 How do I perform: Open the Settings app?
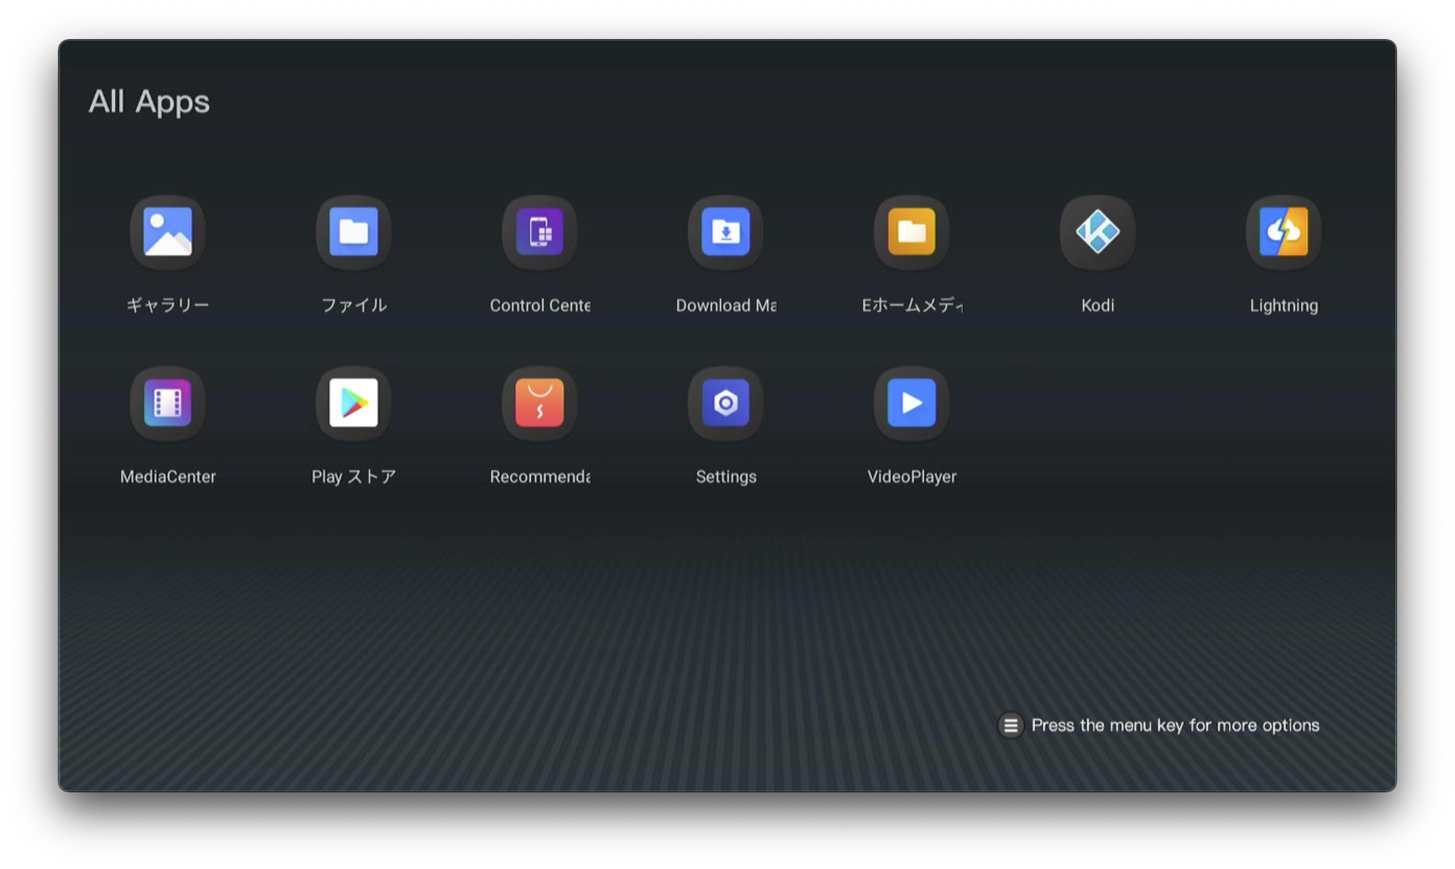coord(725,403)
